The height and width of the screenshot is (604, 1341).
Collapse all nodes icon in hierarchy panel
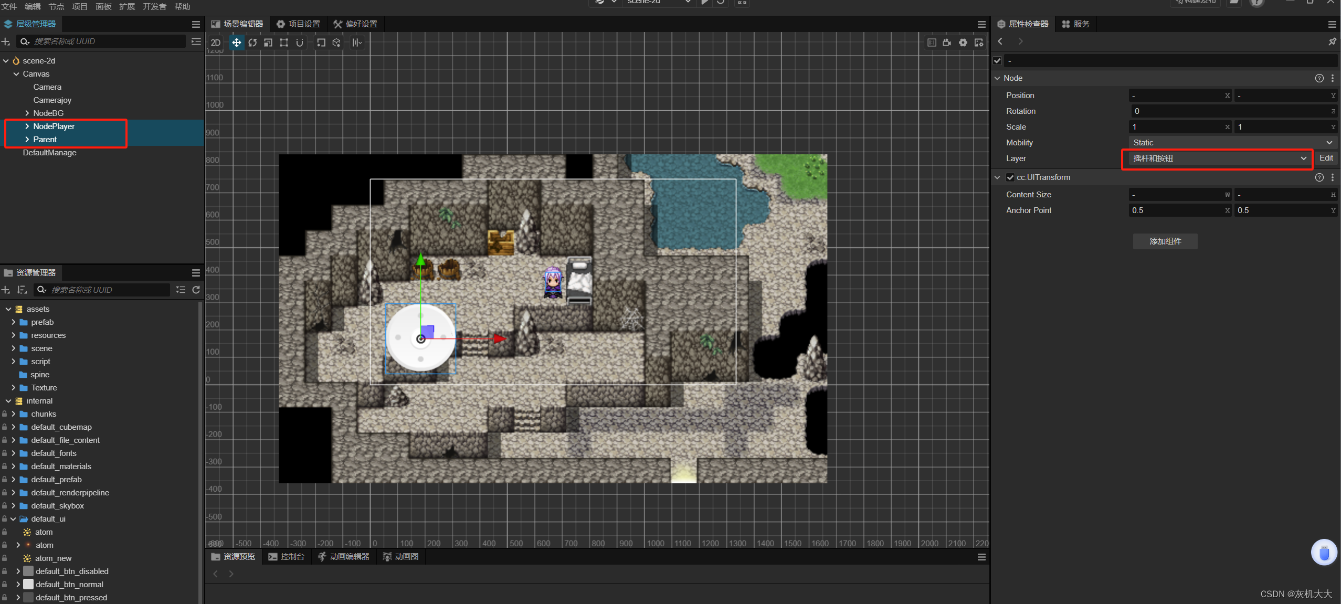point(196,41)
